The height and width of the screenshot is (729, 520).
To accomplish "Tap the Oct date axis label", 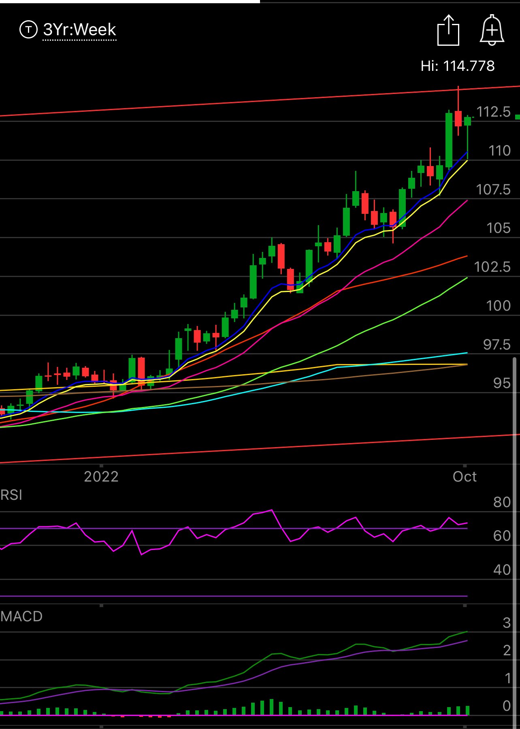I will pos(465,477).
